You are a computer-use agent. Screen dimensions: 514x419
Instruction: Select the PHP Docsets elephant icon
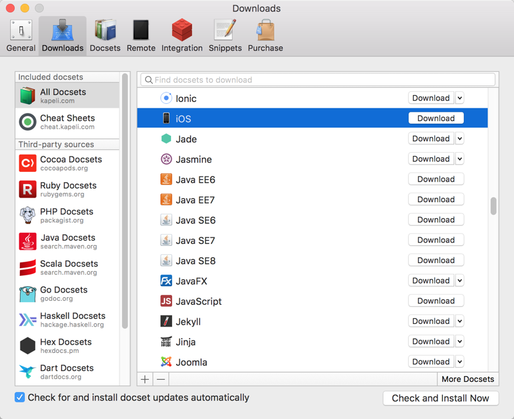click(28, 216)
